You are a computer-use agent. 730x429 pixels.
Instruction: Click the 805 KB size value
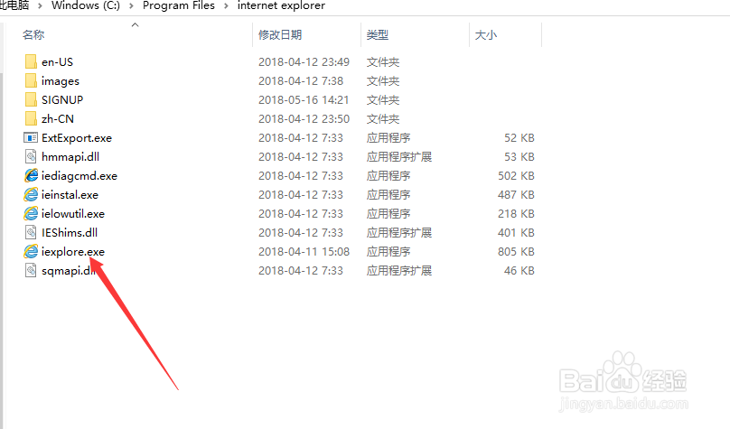point(516,252)
